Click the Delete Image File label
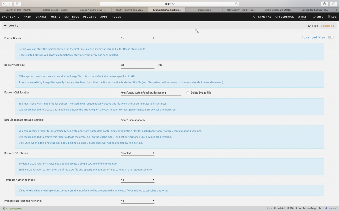 tap(201, 93)
